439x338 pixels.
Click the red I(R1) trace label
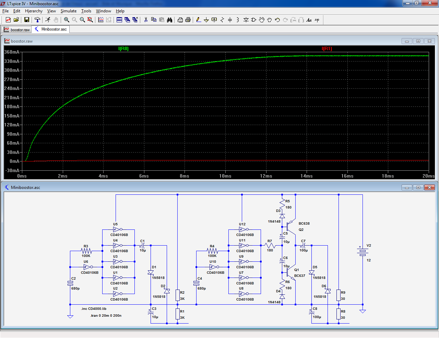click(327, 49)
